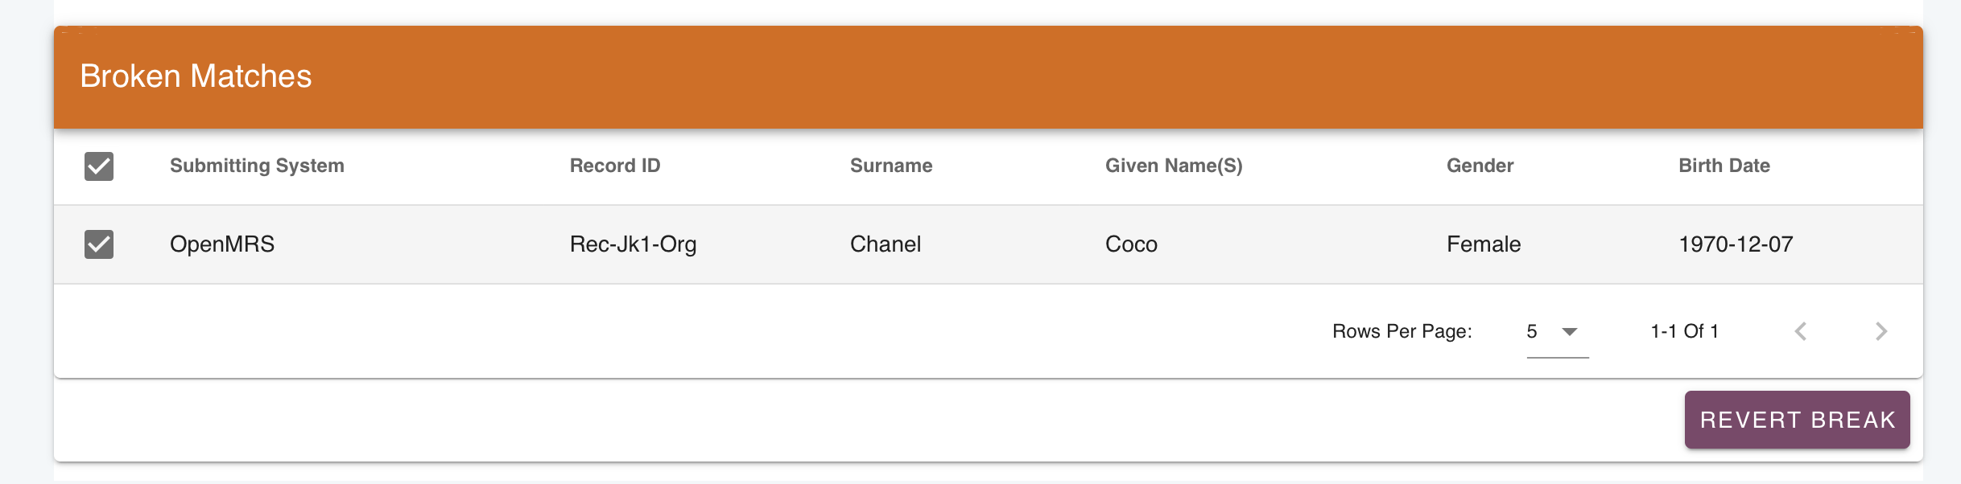Sort by the Submitting System column header

click(257, 166)
